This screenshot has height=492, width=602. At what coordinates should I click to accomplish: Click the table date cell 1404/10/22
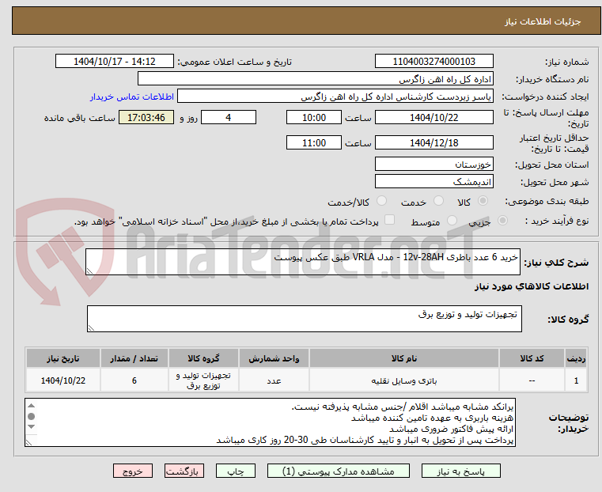(63, 380)
